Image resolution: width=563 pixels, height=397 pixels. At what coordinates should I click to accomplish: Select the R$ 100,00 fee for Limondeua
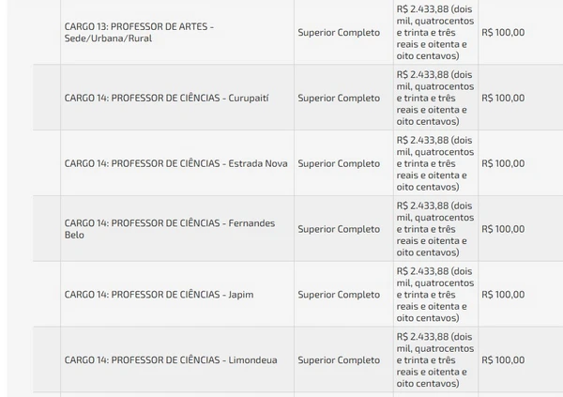pos(502,359)
